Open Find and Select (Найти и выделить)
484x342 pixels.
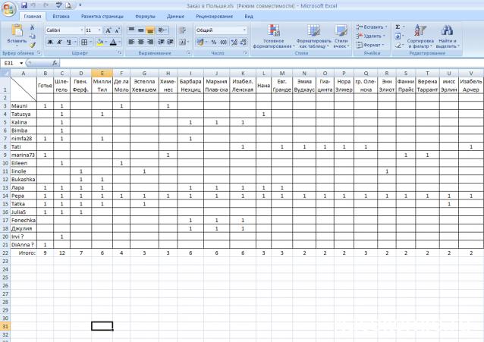click(x=448, y=36)
